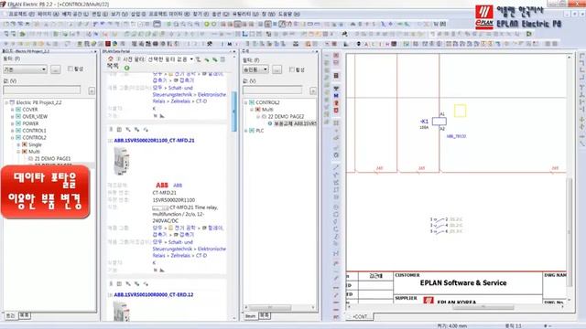Open the 도움말 menu

[x=289, y=14]
